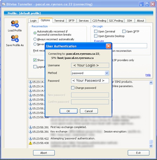Click info icon for 15:23:58.422 log entry
157x160 pixels.
tap(30, 138)
